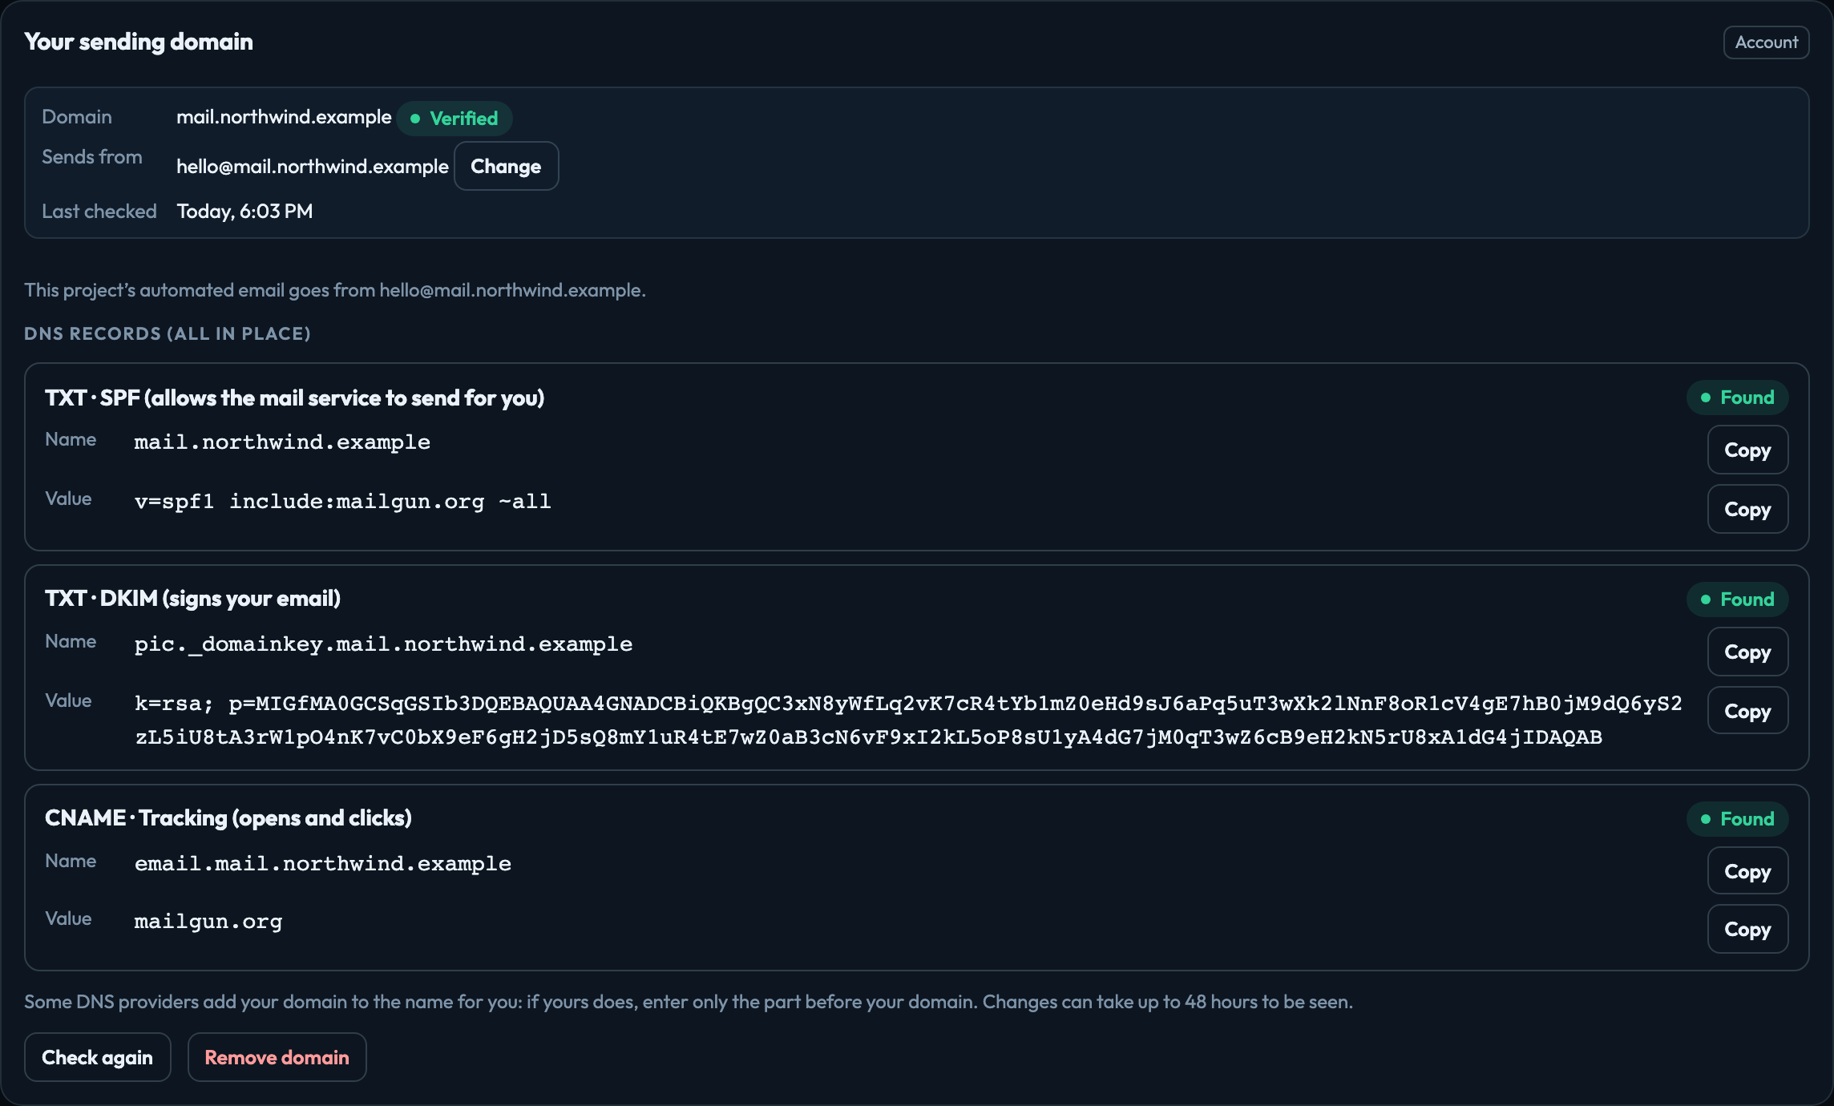
Task: Click the Today, 6:03 PM last checked time
Action: pos(244,212)
